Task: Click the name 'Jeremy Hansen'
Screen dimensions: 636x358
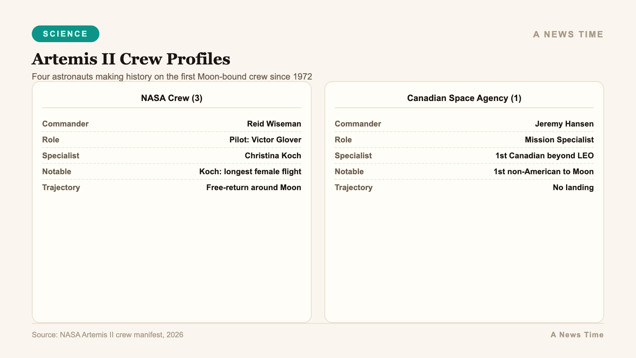Action: tap(564, 124)
